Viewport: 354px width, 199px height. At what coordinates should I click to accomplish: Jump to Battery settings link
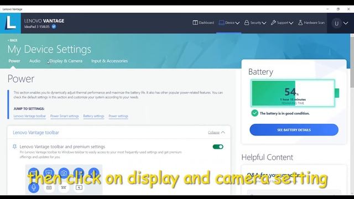pyautogui.click(x=93, y=116)
